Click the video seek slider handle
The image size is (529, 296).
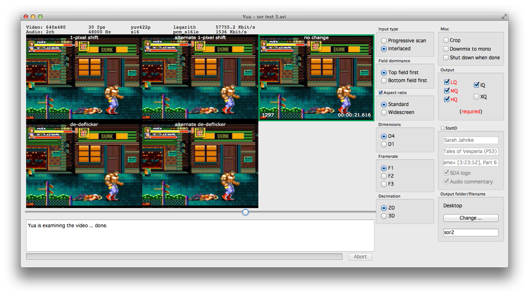(x=245, y=212)
